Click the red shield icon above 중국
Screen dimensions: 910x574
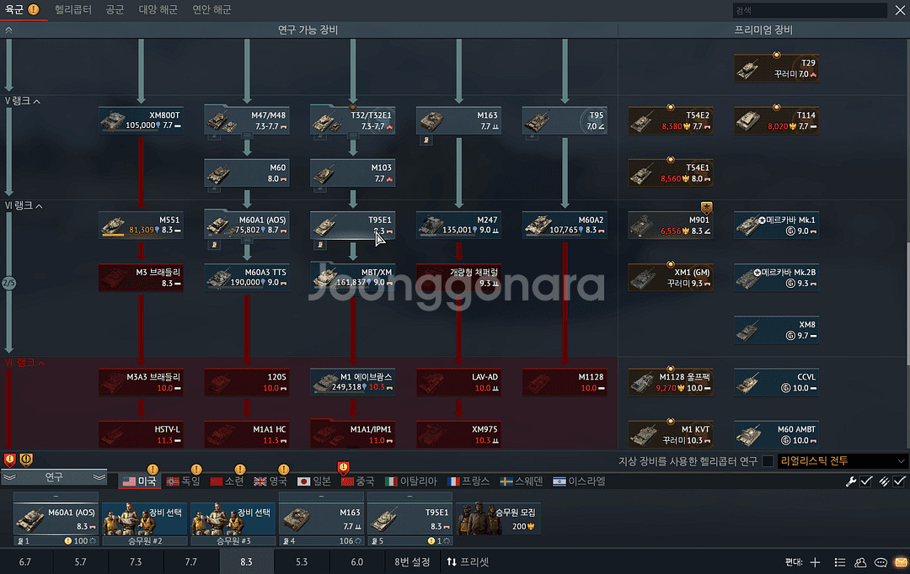(x=344, y=468)
